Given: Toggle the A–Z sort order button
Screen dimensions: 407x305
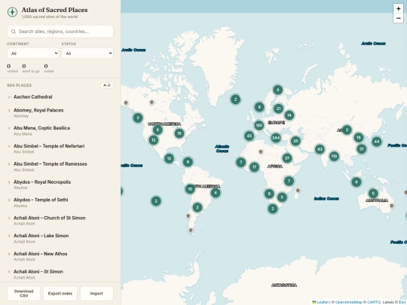Looking at the screenshot, I should tap(107, 85).
